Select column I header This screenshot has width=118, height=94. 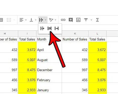[27, 34]
